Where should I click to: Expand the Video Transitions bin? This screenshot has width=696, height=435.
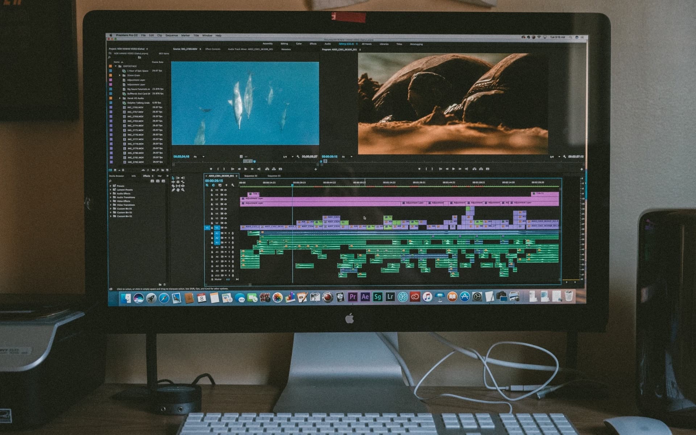coord(111,205)
